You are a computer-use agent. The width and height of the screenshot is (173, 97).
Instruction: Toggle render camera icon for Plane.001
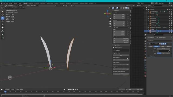pyautogui.click(x=171, y=31)
